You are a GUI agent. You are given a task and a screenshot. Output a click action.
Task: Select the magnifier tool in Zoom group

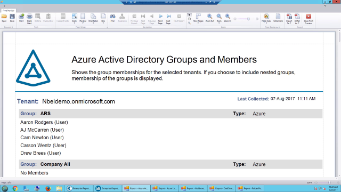[189, 22]
